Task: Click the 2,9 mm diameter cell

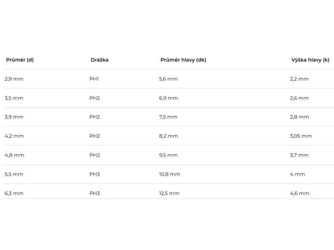Action: (x=14, y=79)
